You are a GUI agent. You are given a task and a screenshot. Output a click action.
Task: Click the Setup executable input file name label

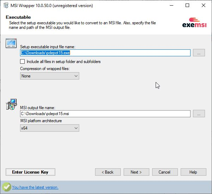(x=48, y=47)
